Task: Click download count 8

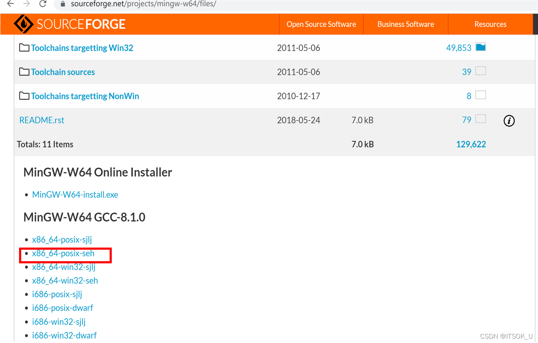Action: tap(469, 96)
